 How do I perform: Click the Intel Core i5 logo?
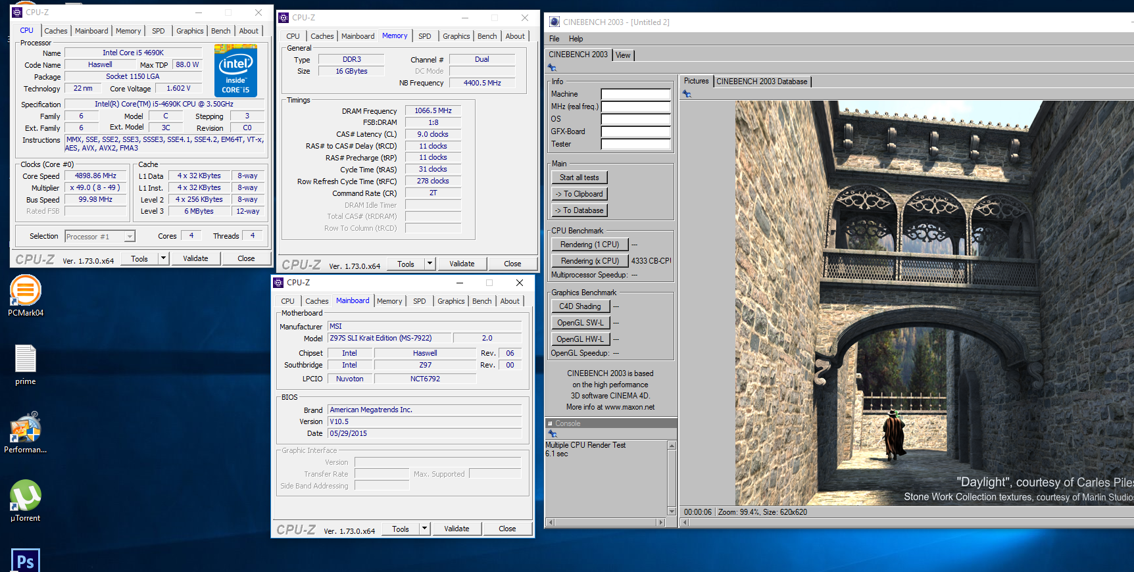click(235, 71)
